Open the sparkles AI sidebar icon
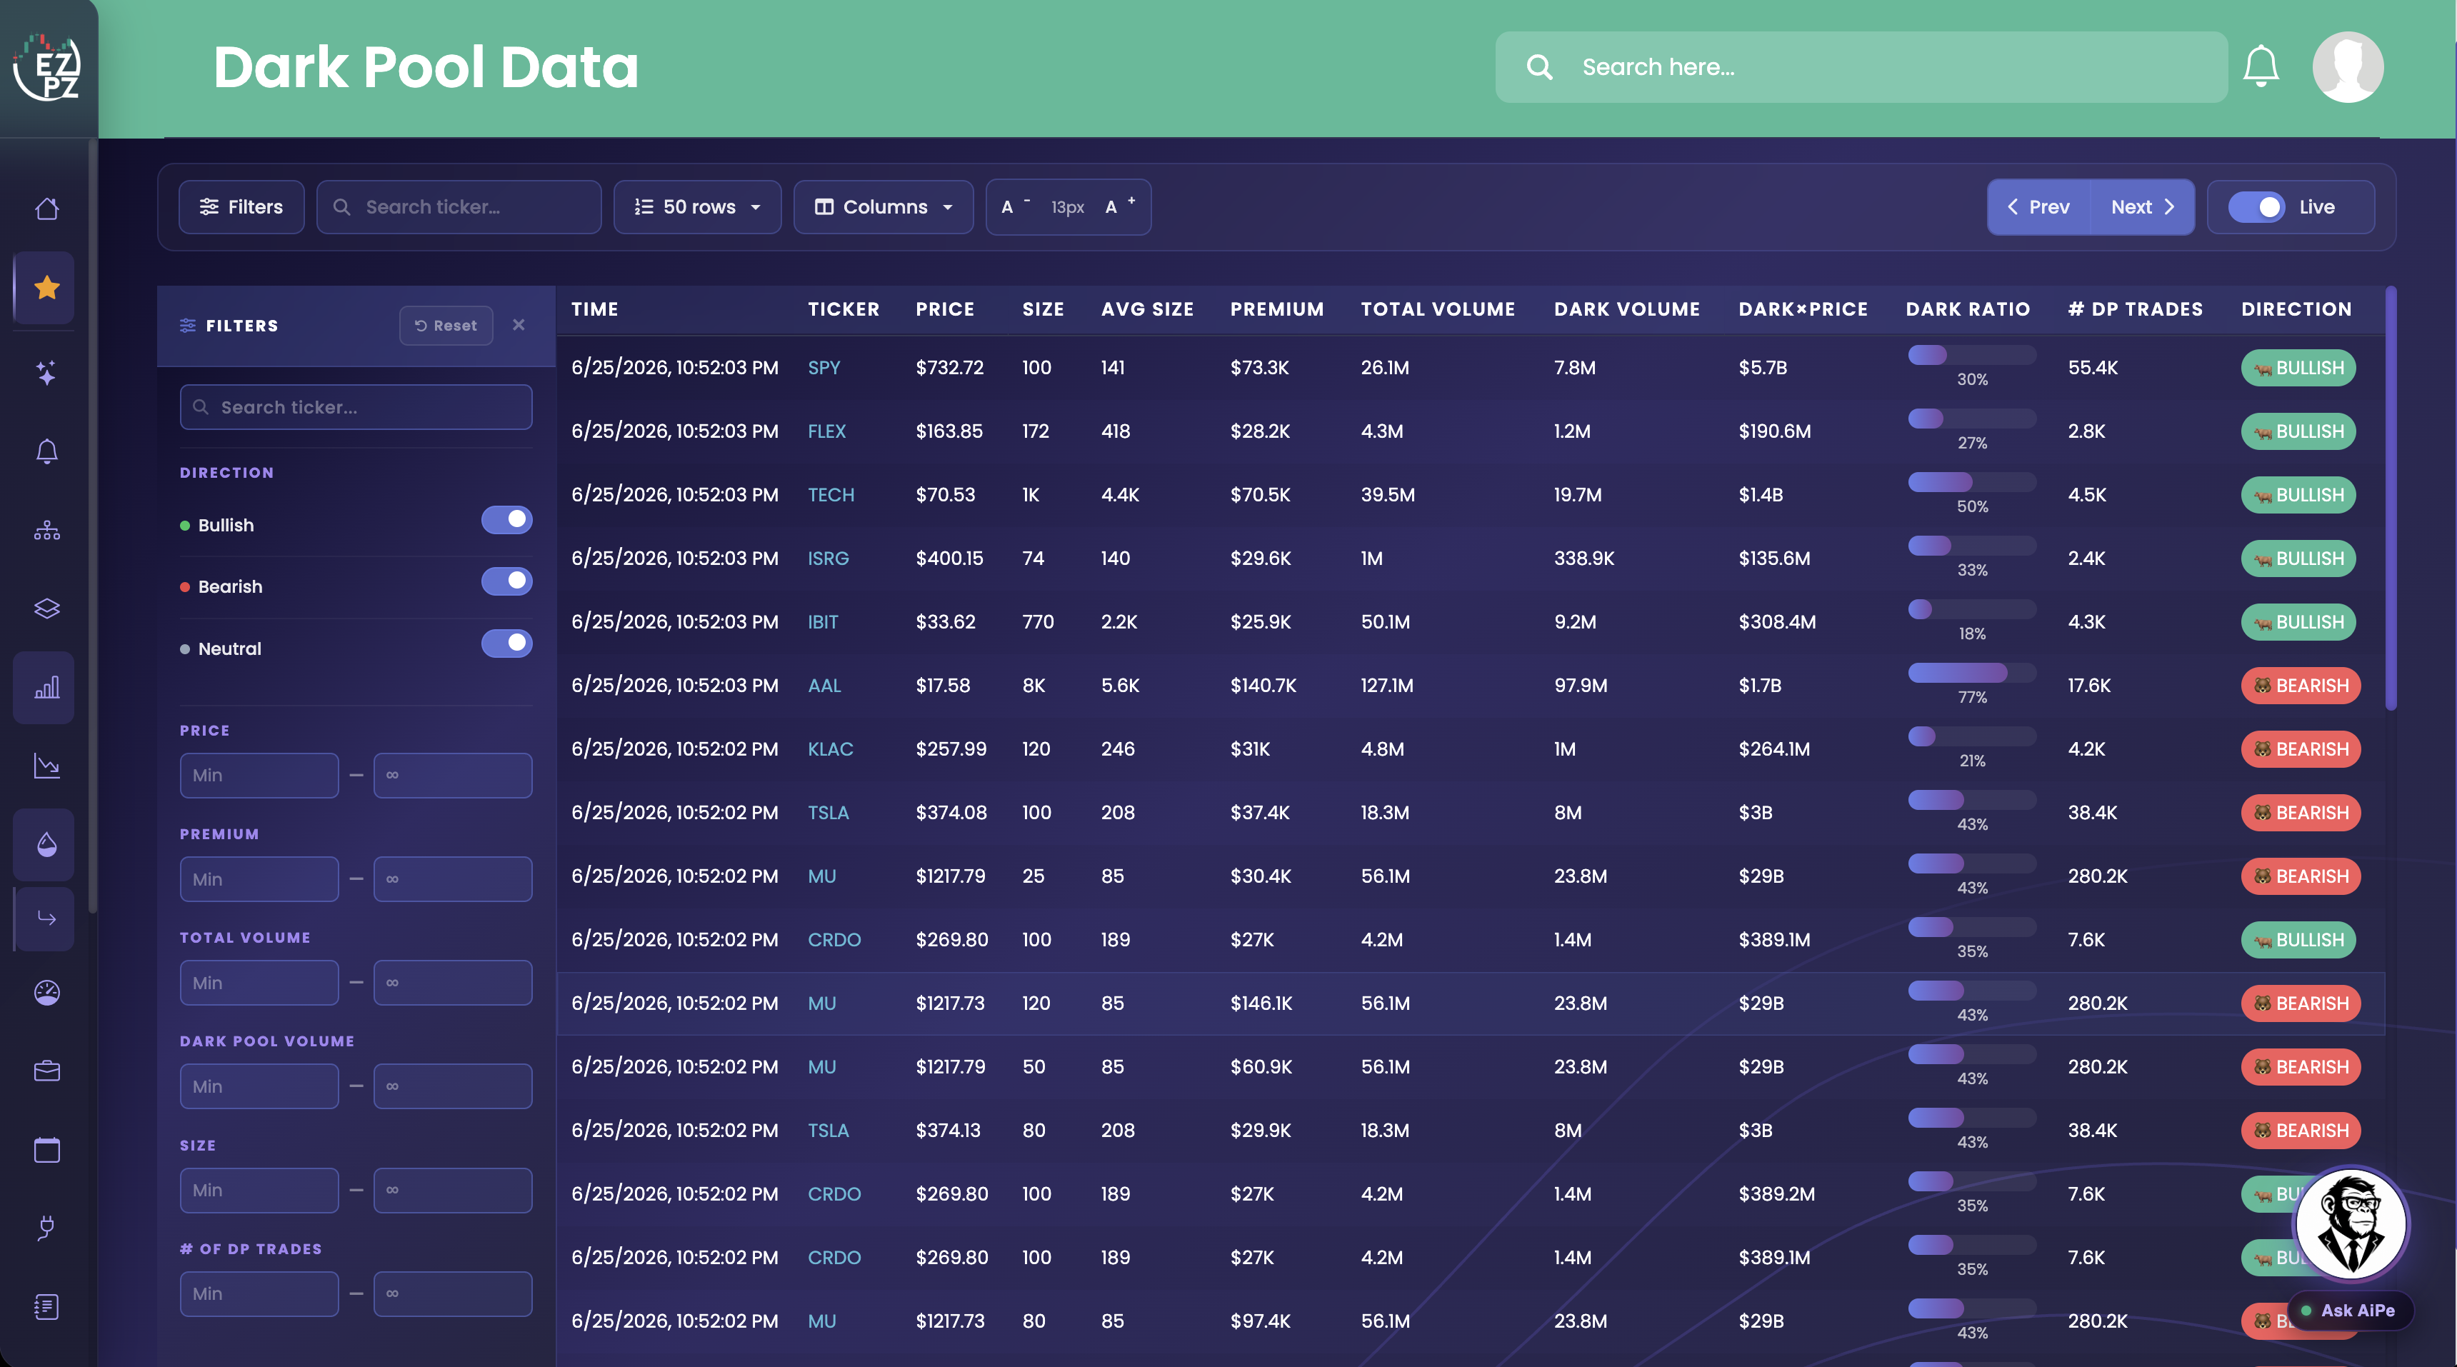This screenshot has height=1367, width=2457. [x=46, y=372]
